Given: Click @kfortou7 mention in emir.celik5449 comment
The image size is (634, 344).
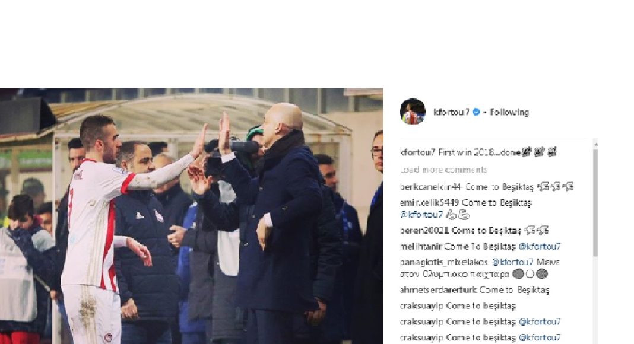Looking at the screenshot, I should [x=421, y=215].
